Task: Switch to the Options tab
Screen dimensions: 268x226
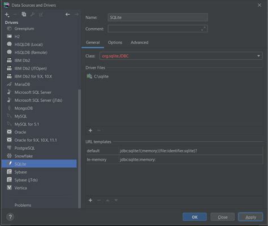Action: tap(115, 42)
